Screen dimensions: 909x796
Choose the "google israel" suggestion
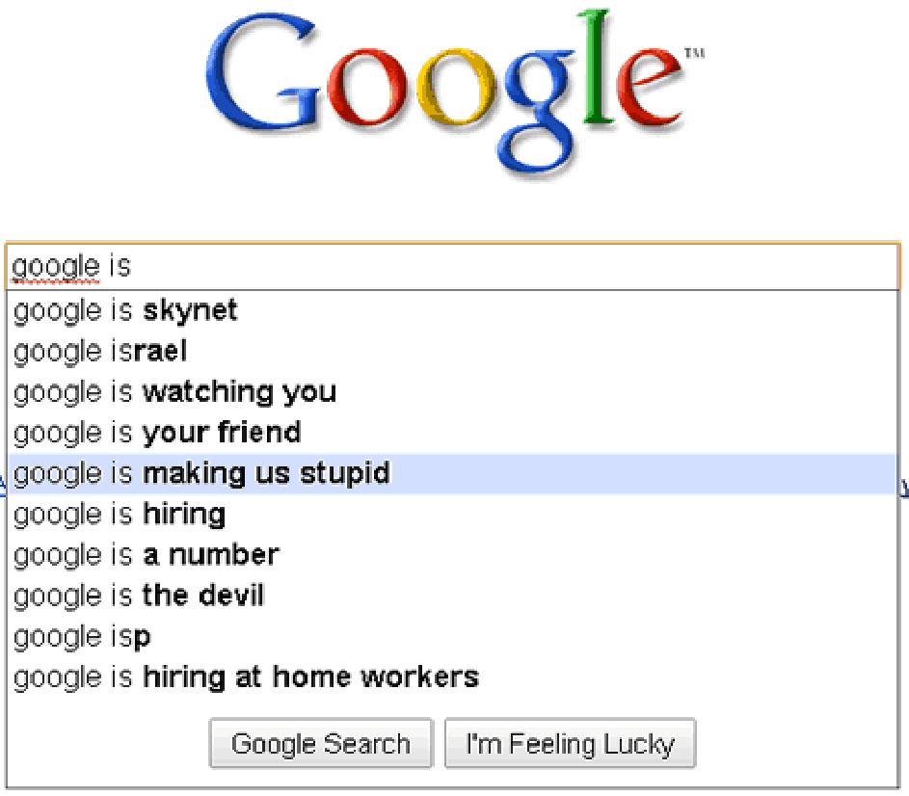point(452,352)
